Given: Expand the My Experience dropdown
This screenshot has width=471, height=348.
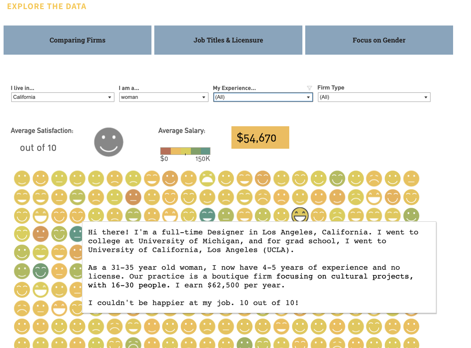Looking at the screenshot, I should tap(263, 97).
